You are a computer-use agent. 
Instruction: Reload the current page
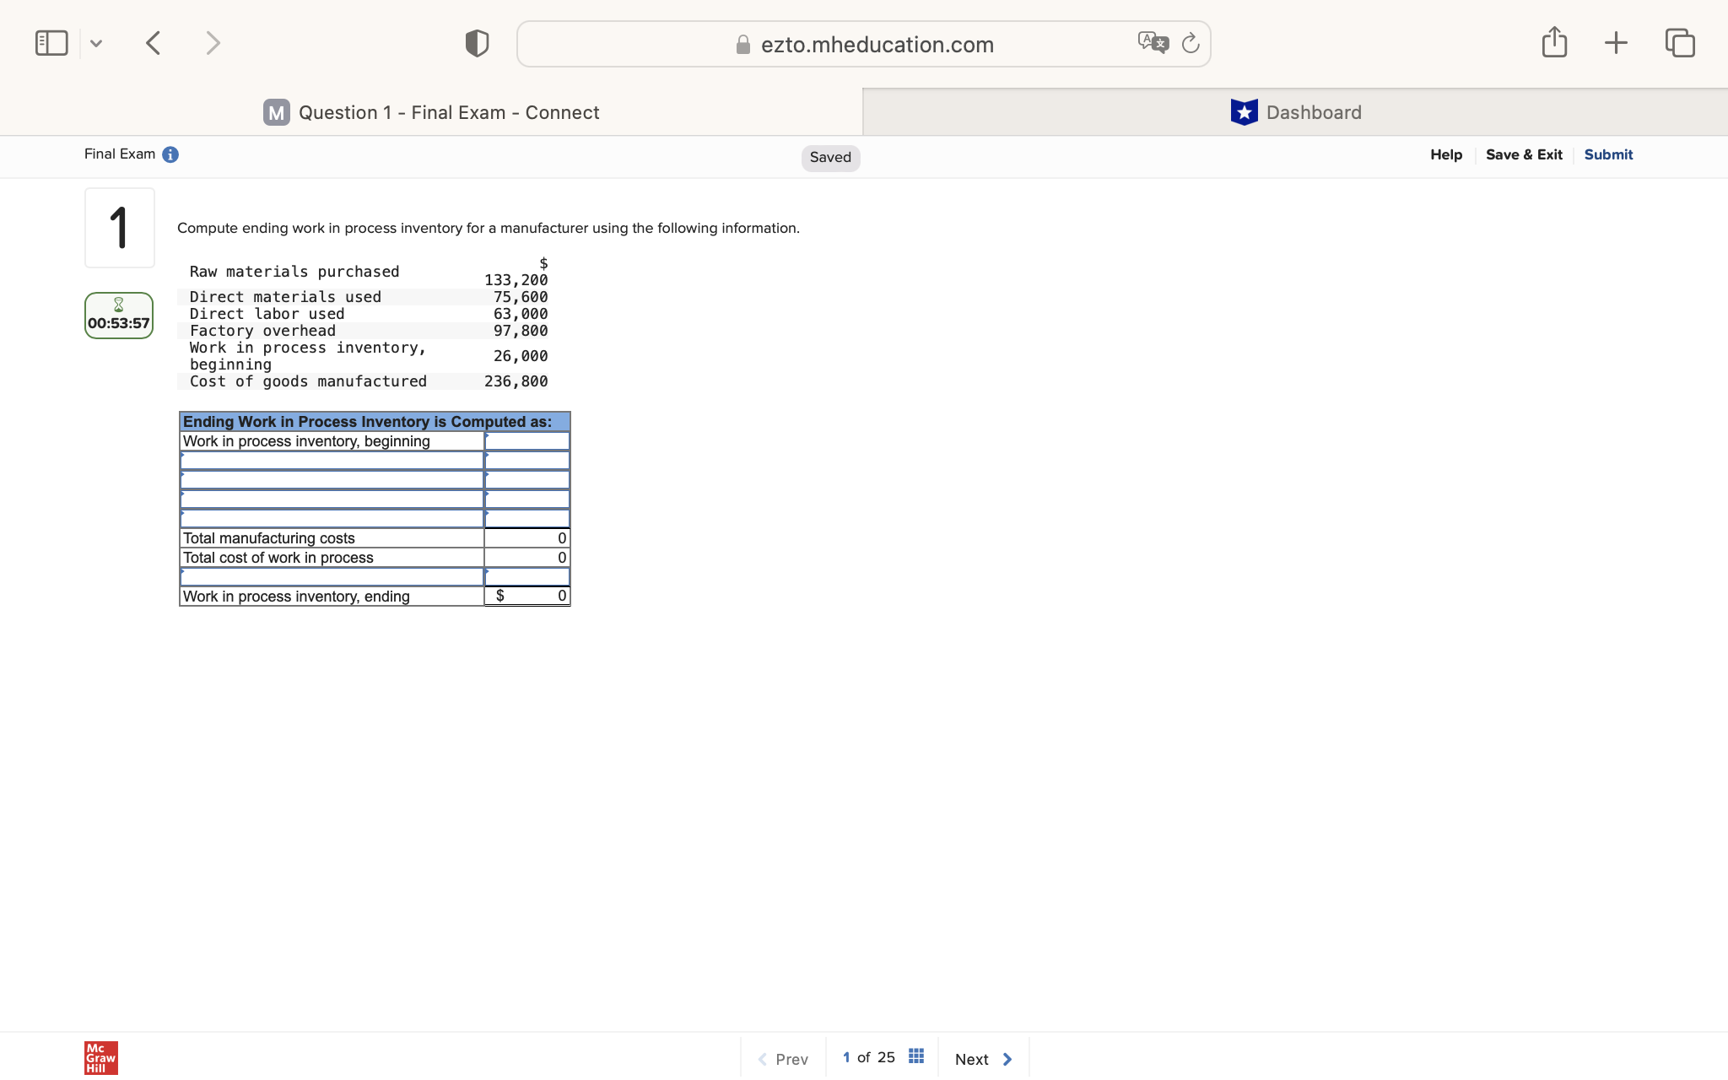pyautogui.click(x=1191, y=43)
